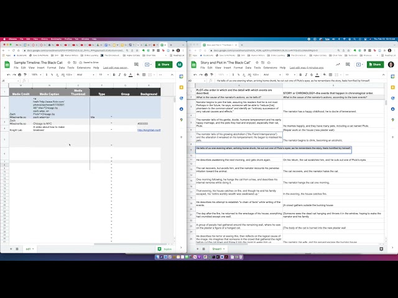Select the Sheet1 tab in right window
The height and width of the screenshot is (298, 398).
click(x=218, y=249)
